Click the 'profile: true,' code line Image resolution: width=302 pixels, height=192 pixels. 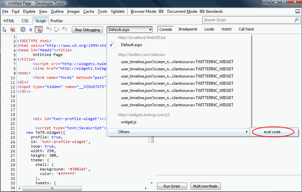coord(47,137)
